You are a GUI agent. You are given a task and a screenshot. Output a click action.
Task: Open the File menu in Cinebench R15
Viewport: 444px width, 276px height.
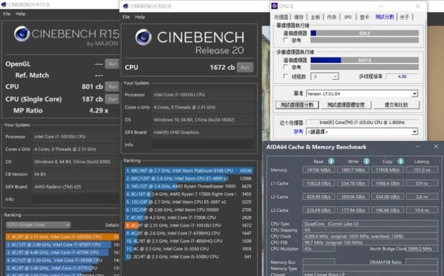click(7, 13)
